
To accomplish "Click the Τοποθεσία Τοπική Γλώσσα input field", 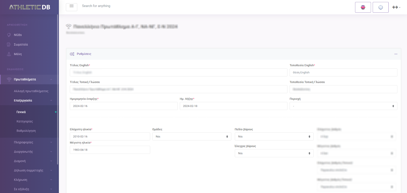I will (x=343, y=89).
